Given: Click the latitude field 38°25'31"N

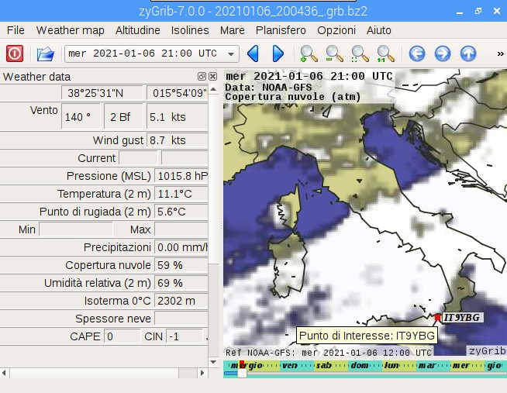Looking at the screenshot, I should (102, 93).
